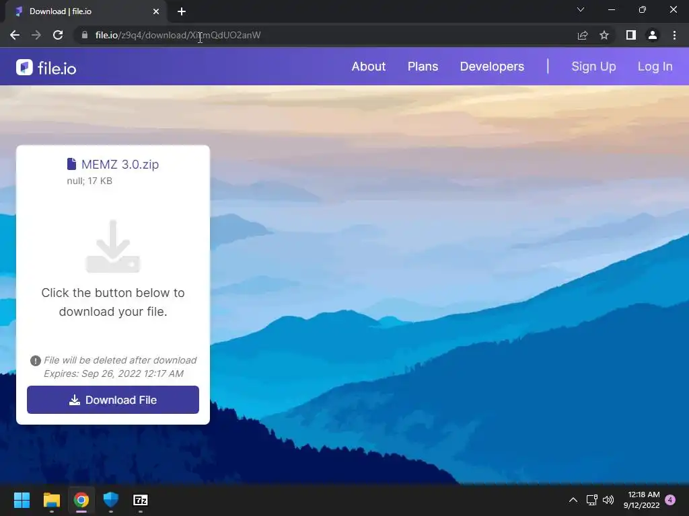689x516 pixels.
Task: Click the MEMZ 3.0.zip file name
Action: click(120, 164)
